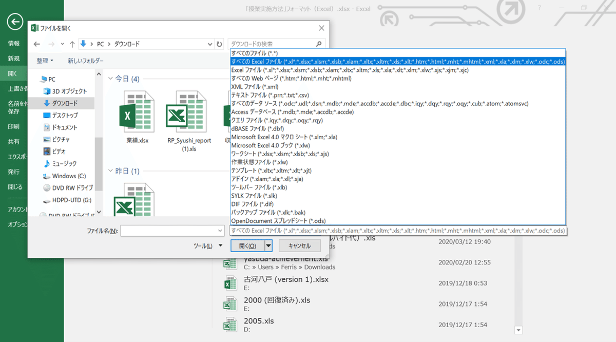Click the 開く(O) button
The image size is (616, 342).
[248, 246]
